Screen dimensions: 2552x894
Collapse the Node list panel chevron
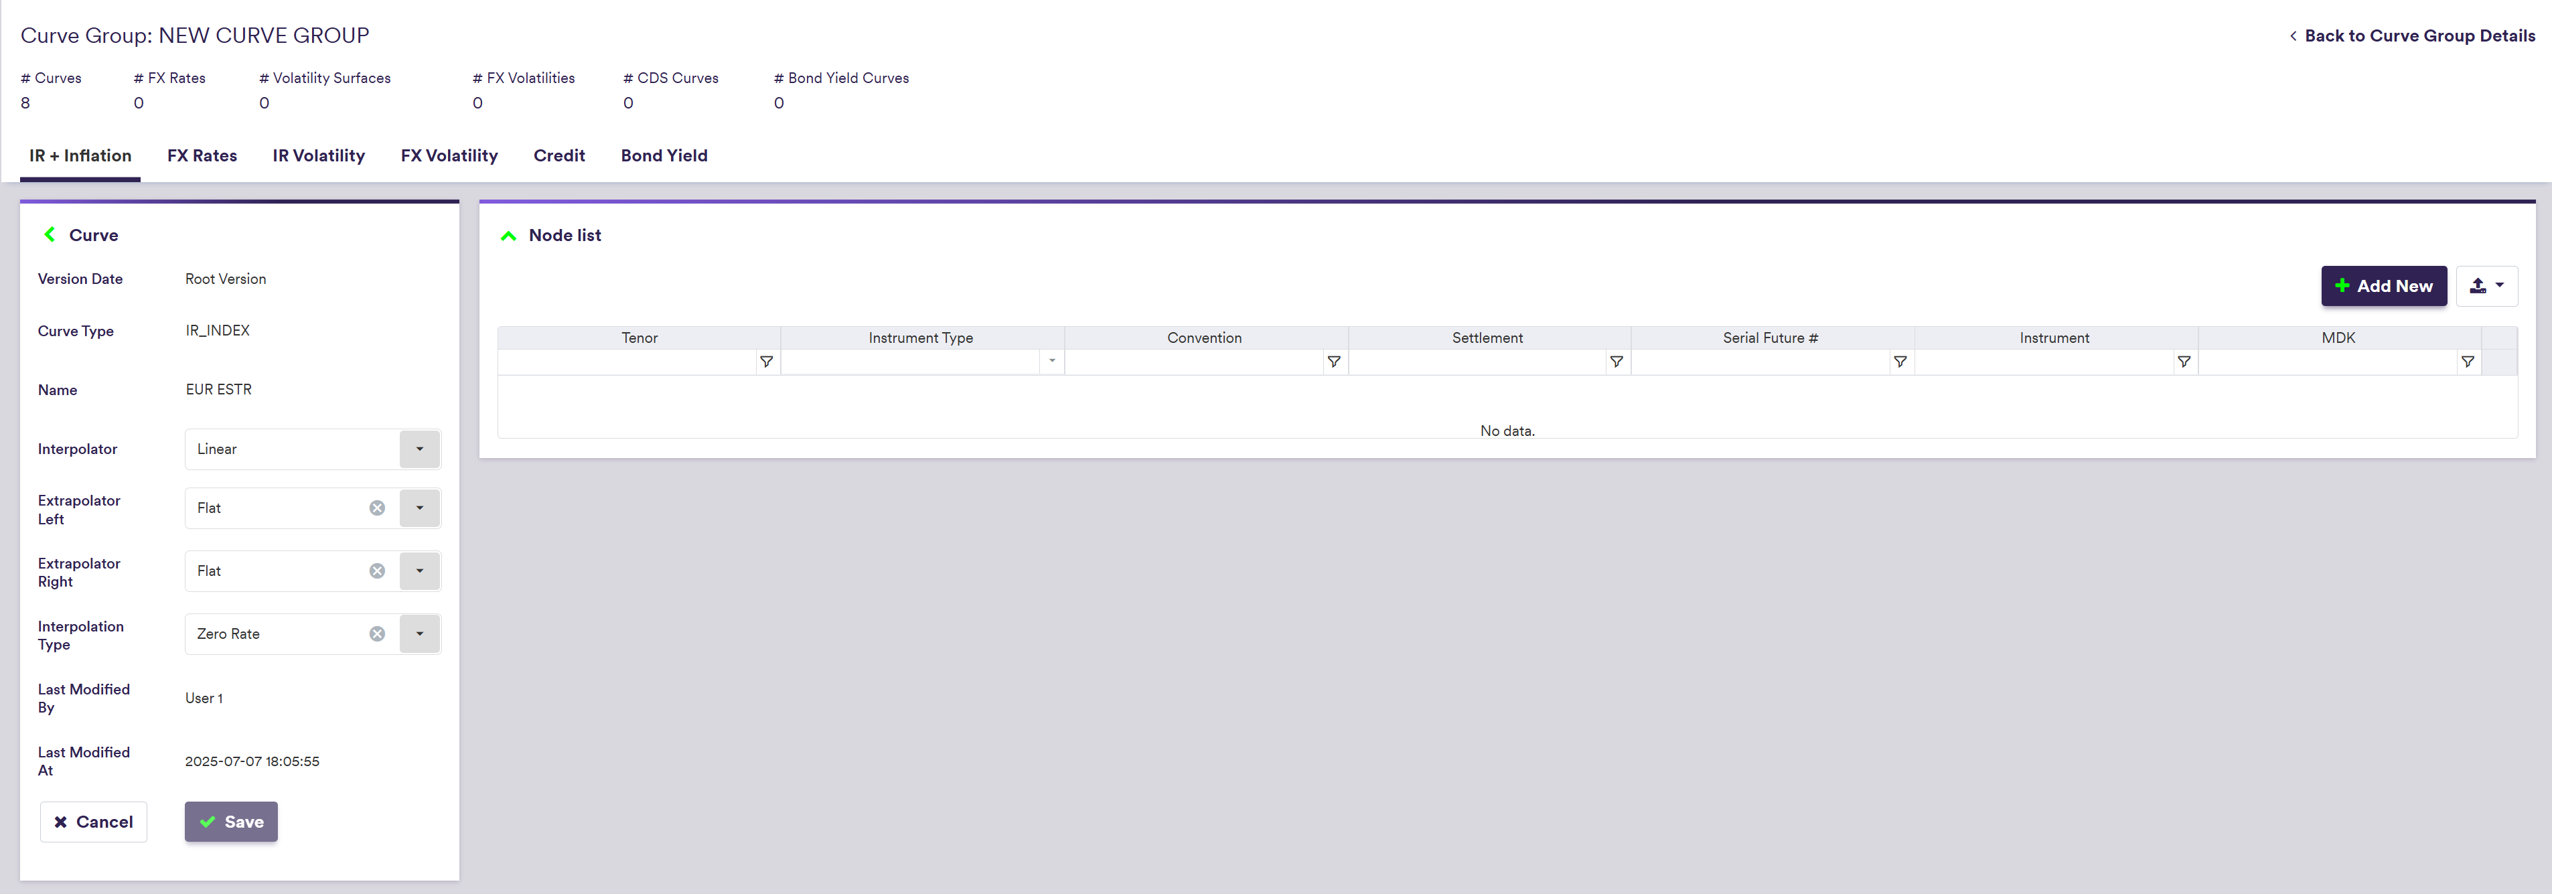(x=508, y=236)
